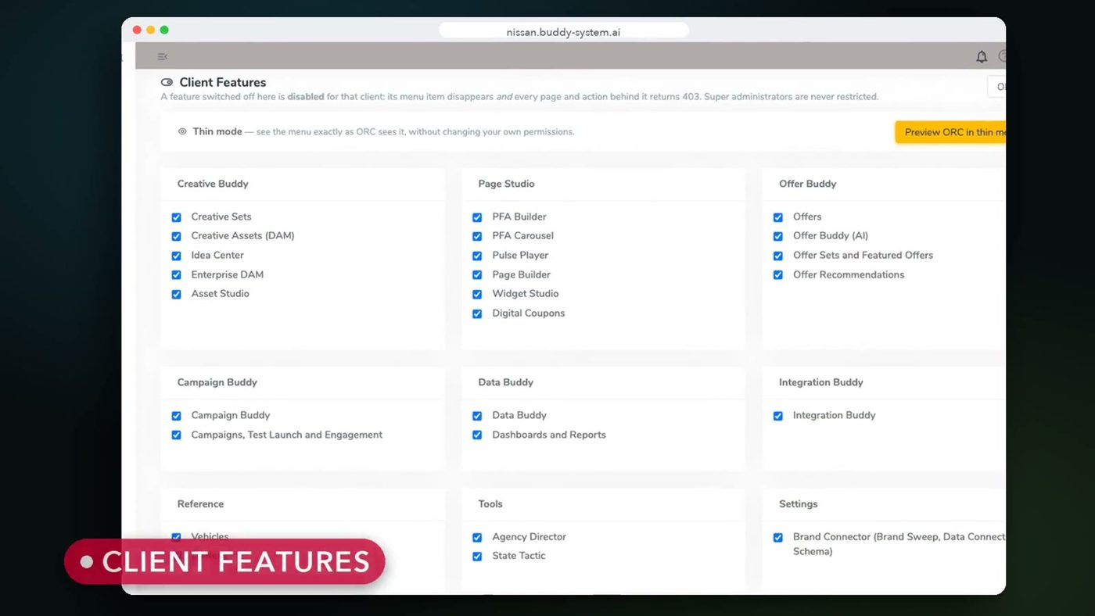1095x616 pixels.
Task: Click the Thin mode label text
Action: (x=217, y=131)
